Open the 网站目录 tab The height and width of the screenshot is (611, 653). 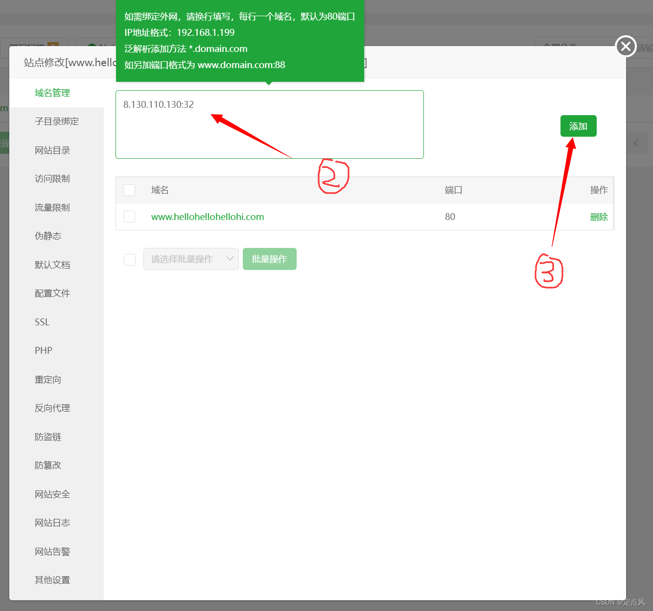coord(52,150)
